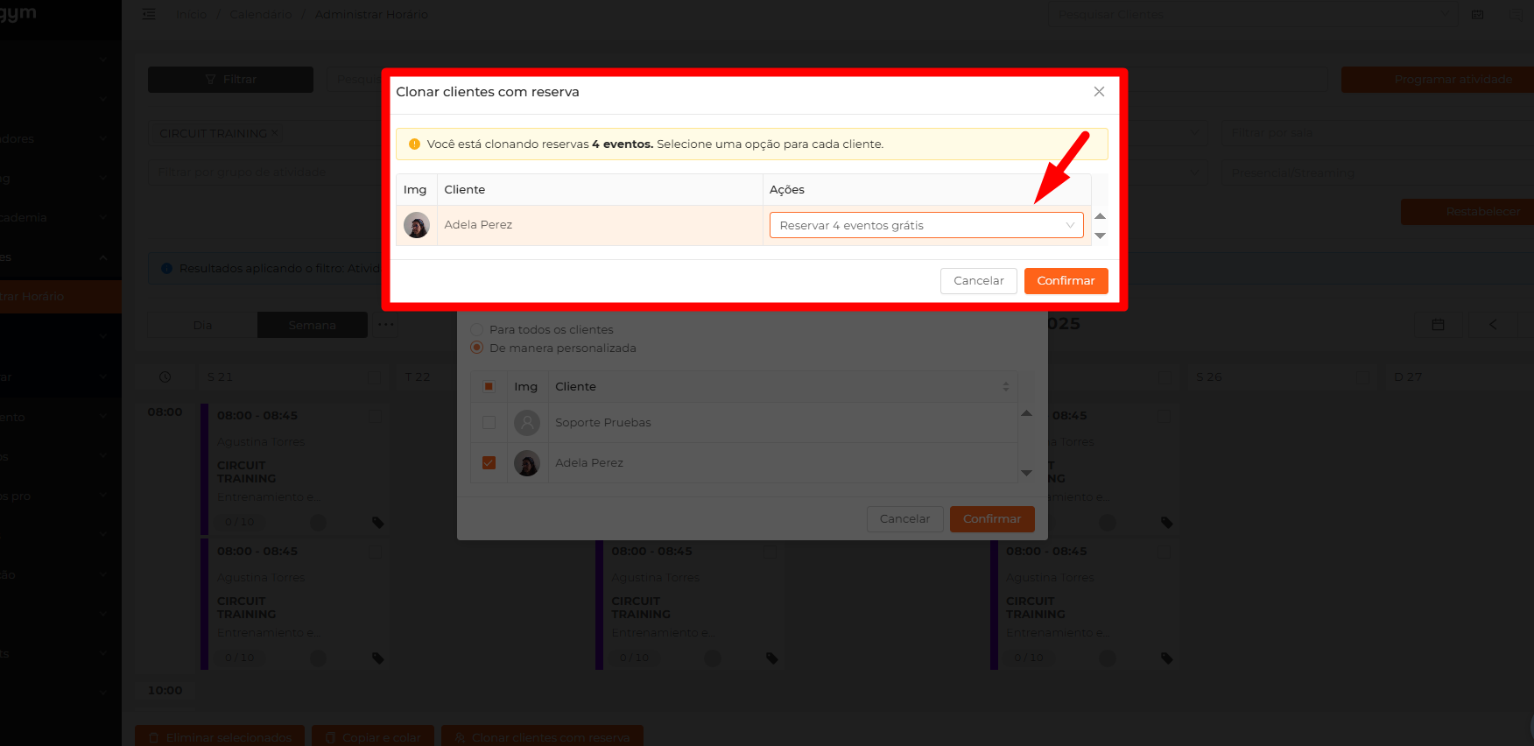Open the 10:00 time slot label
Screen dimensions: 1534x746
[x=165, y=691]
